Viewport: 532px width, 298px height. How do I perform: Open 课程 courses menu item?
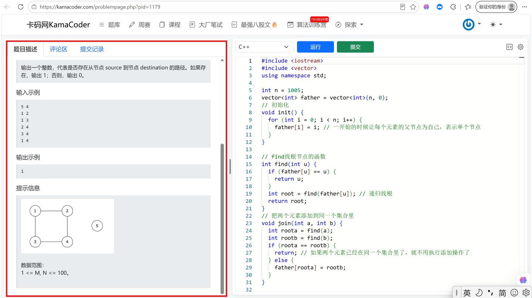(x=170, y=25)
